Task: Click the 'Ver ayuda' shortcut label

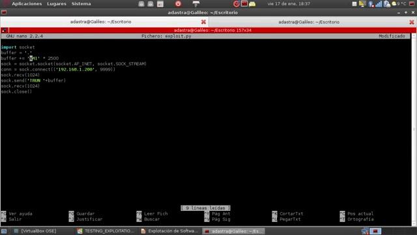Action: (x=20, y=213)
